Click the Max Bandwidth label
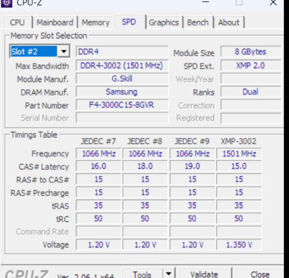The width and height of the screenshot is (289, 278). [x=42, y=66]
